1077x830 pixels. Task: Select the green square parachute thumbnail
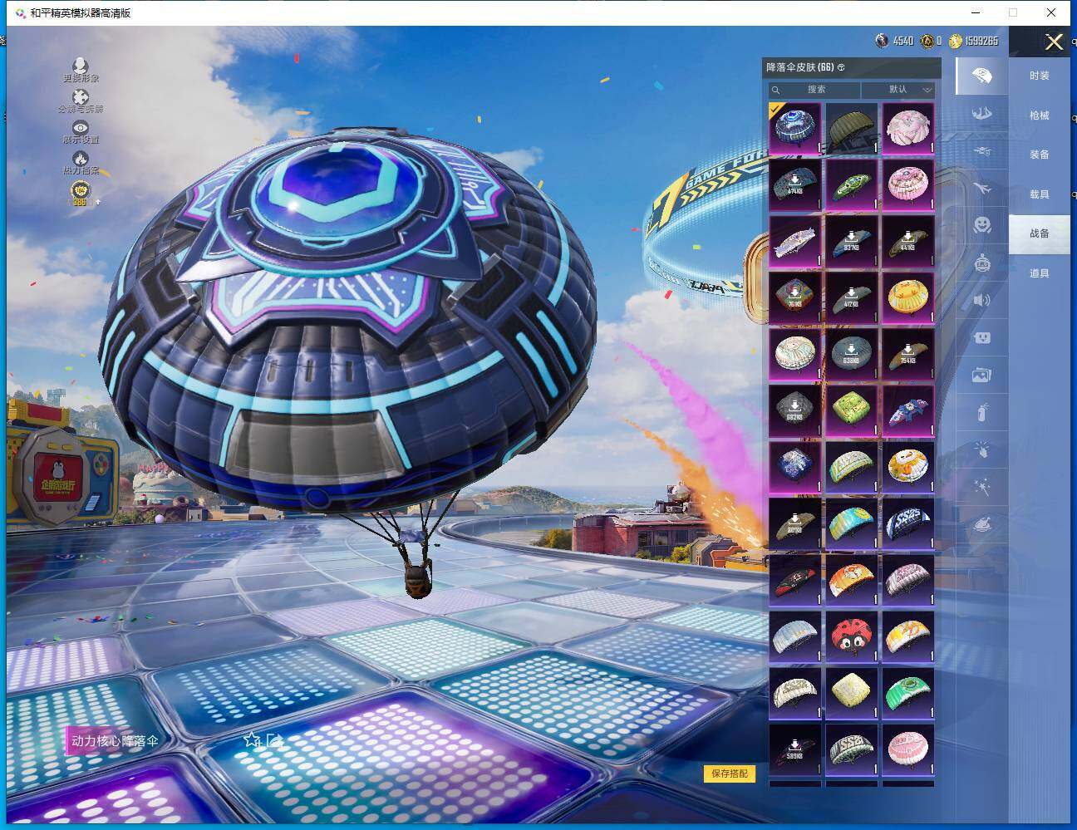coord(852,410)
